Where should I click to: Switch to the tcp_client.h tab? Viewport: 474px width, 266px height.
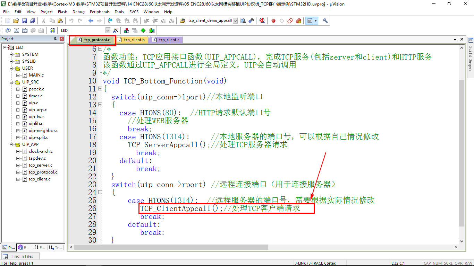click(132, 40)
